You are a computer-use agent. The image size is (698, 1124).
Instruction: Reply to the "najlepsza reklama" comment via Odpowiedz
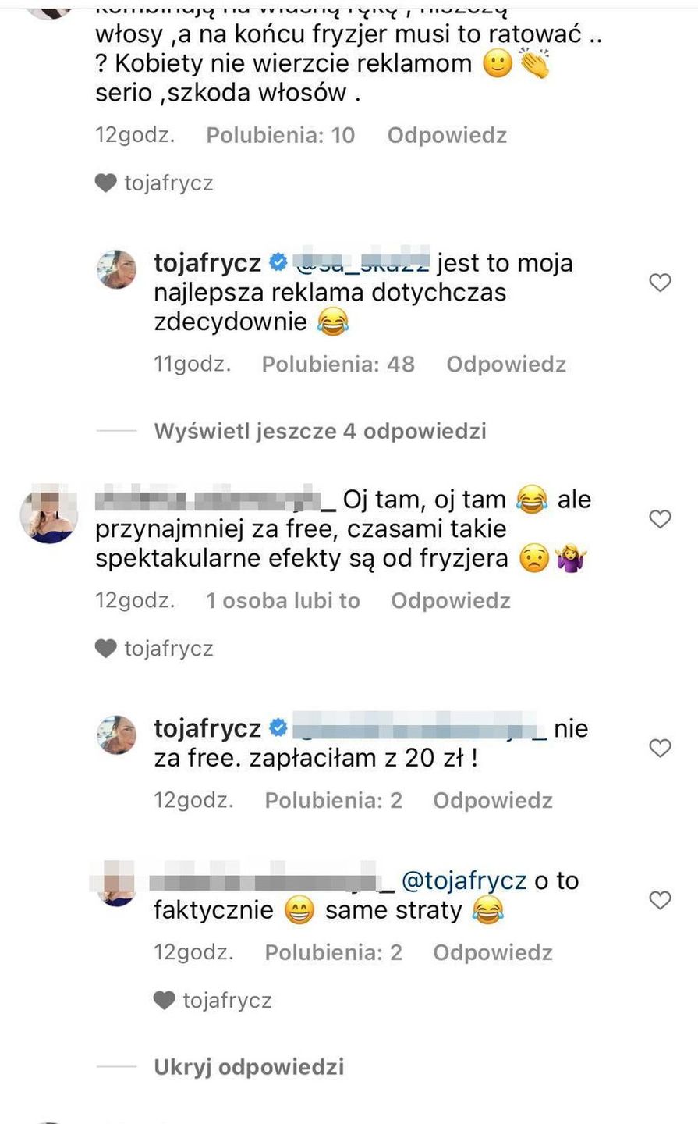[506, 364]
